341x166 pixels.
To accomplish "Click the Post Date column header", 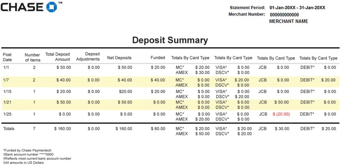I will click(x=7, y=57).
